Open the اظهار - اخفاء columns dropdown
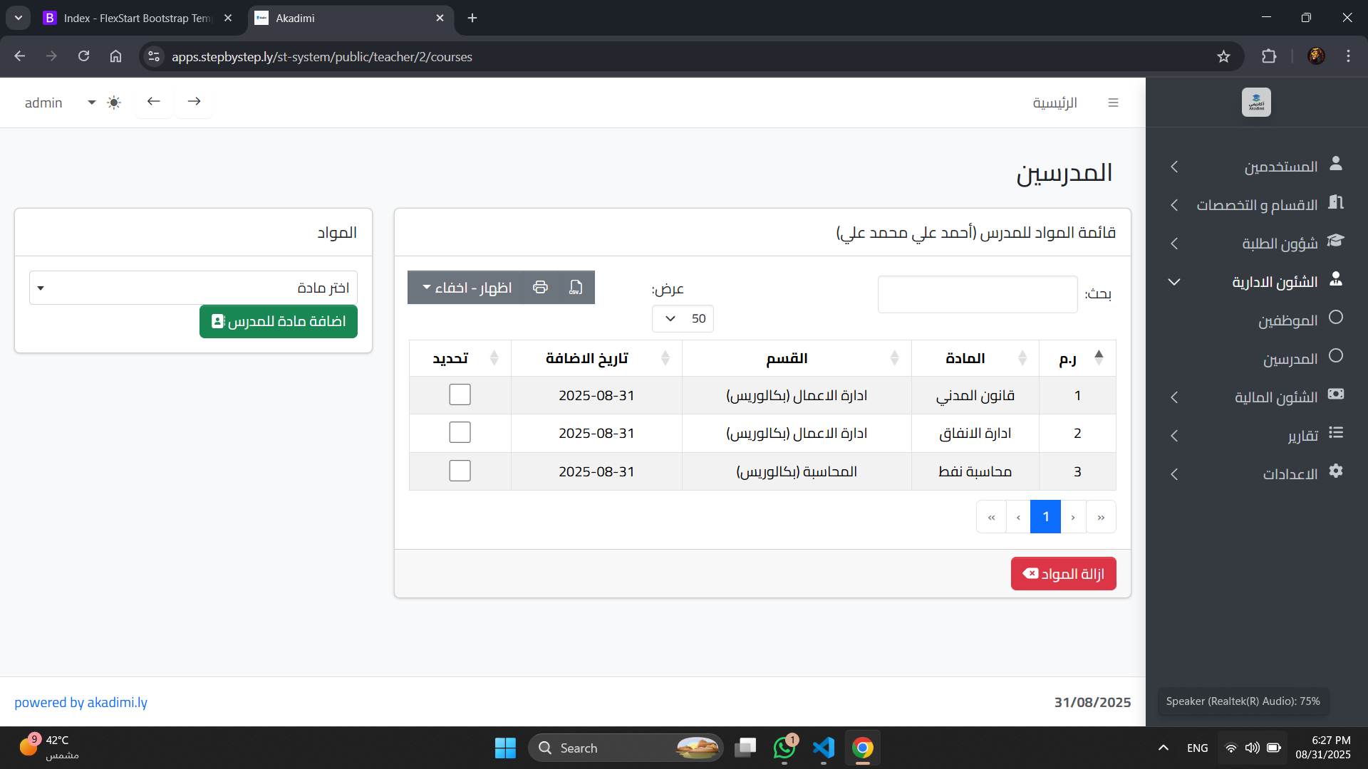The image size is (1368, 769). (x=466, y=287)
